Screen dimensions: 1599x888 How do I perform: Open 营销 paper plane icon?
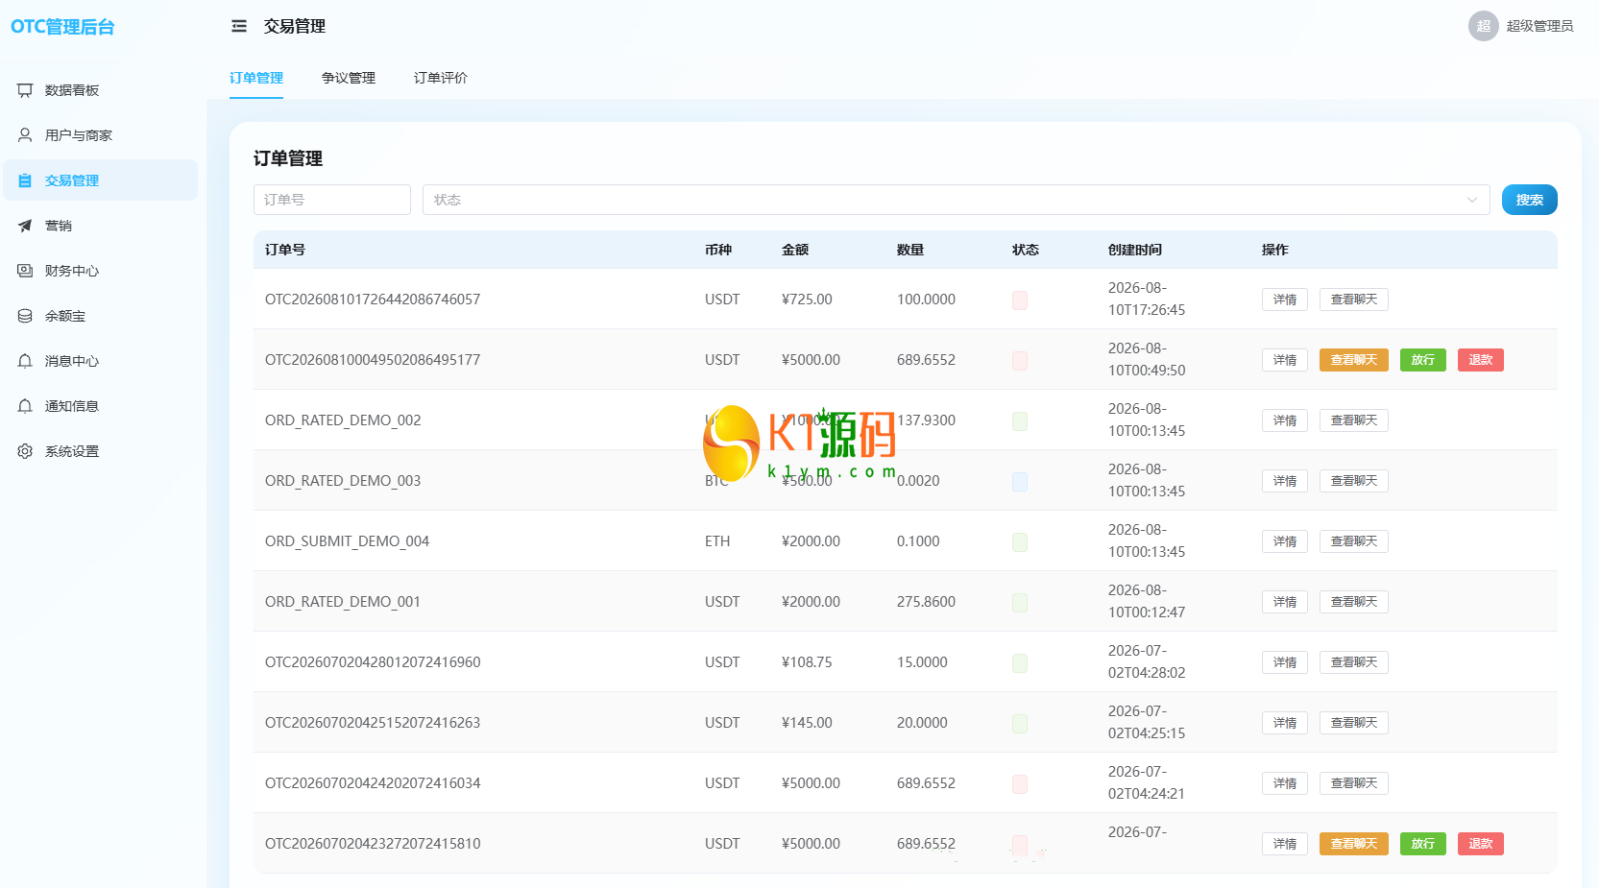(25, 226)
